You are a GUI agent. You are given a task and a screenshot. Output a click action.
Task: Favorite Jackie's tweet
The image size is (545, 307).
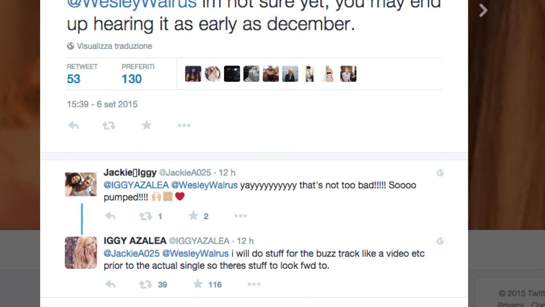click(x=194, y=216)
